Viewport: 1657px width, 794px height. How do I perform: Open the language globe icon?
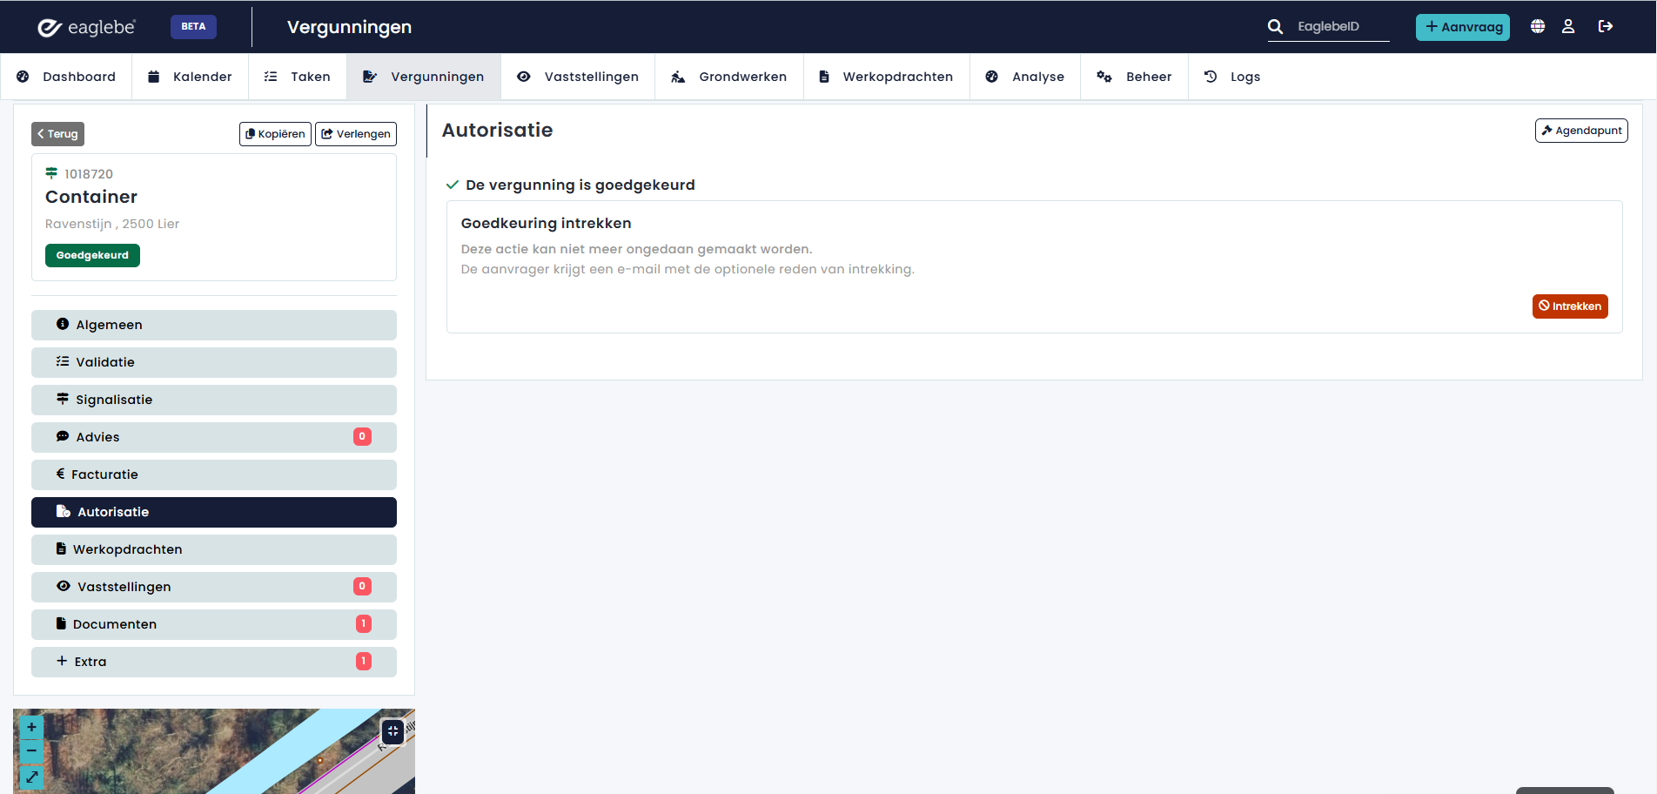pos(1538,26)
